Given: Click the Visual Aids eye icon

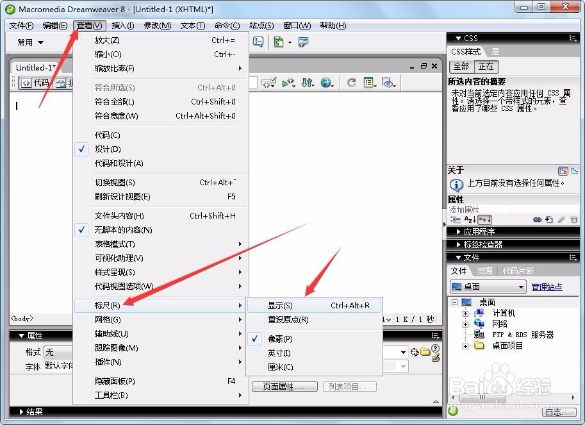Looking at the screenshot, I should click(389, 83).
